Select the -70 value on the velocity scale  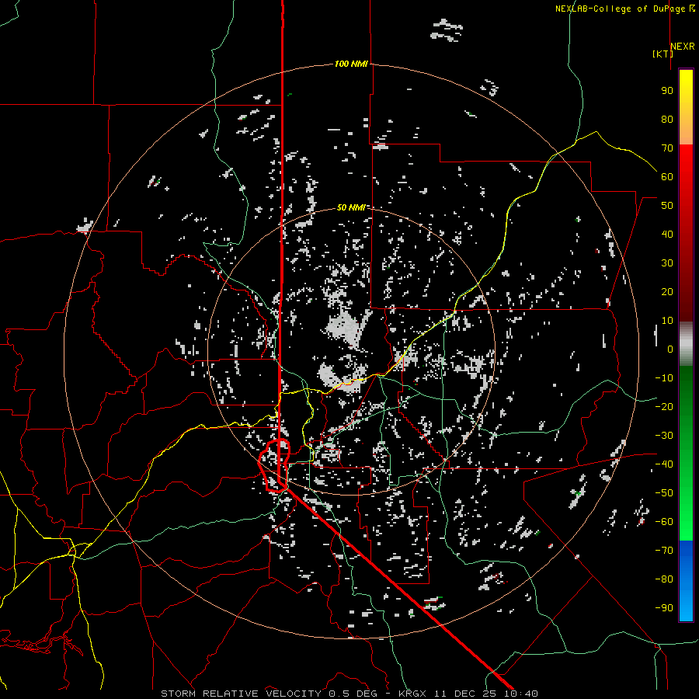click(664, 551)
